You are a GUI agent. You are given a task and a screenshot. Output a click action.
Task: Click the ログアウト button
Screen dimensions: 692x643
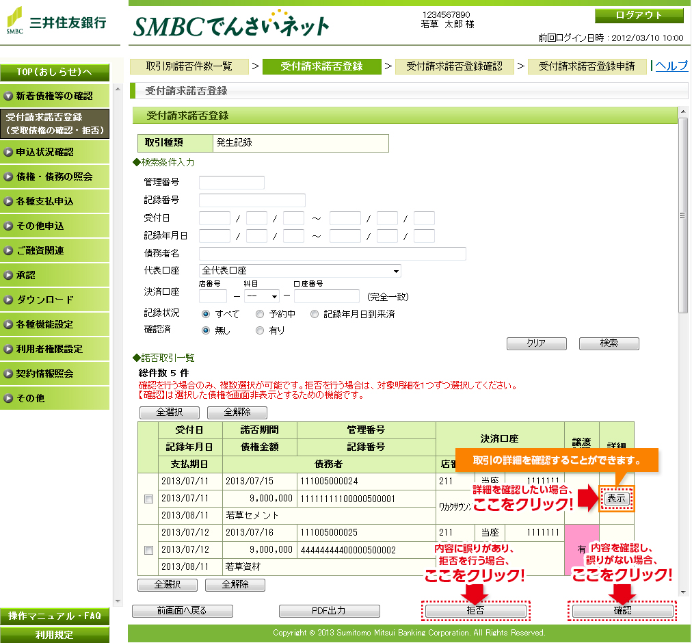(639, 16)
